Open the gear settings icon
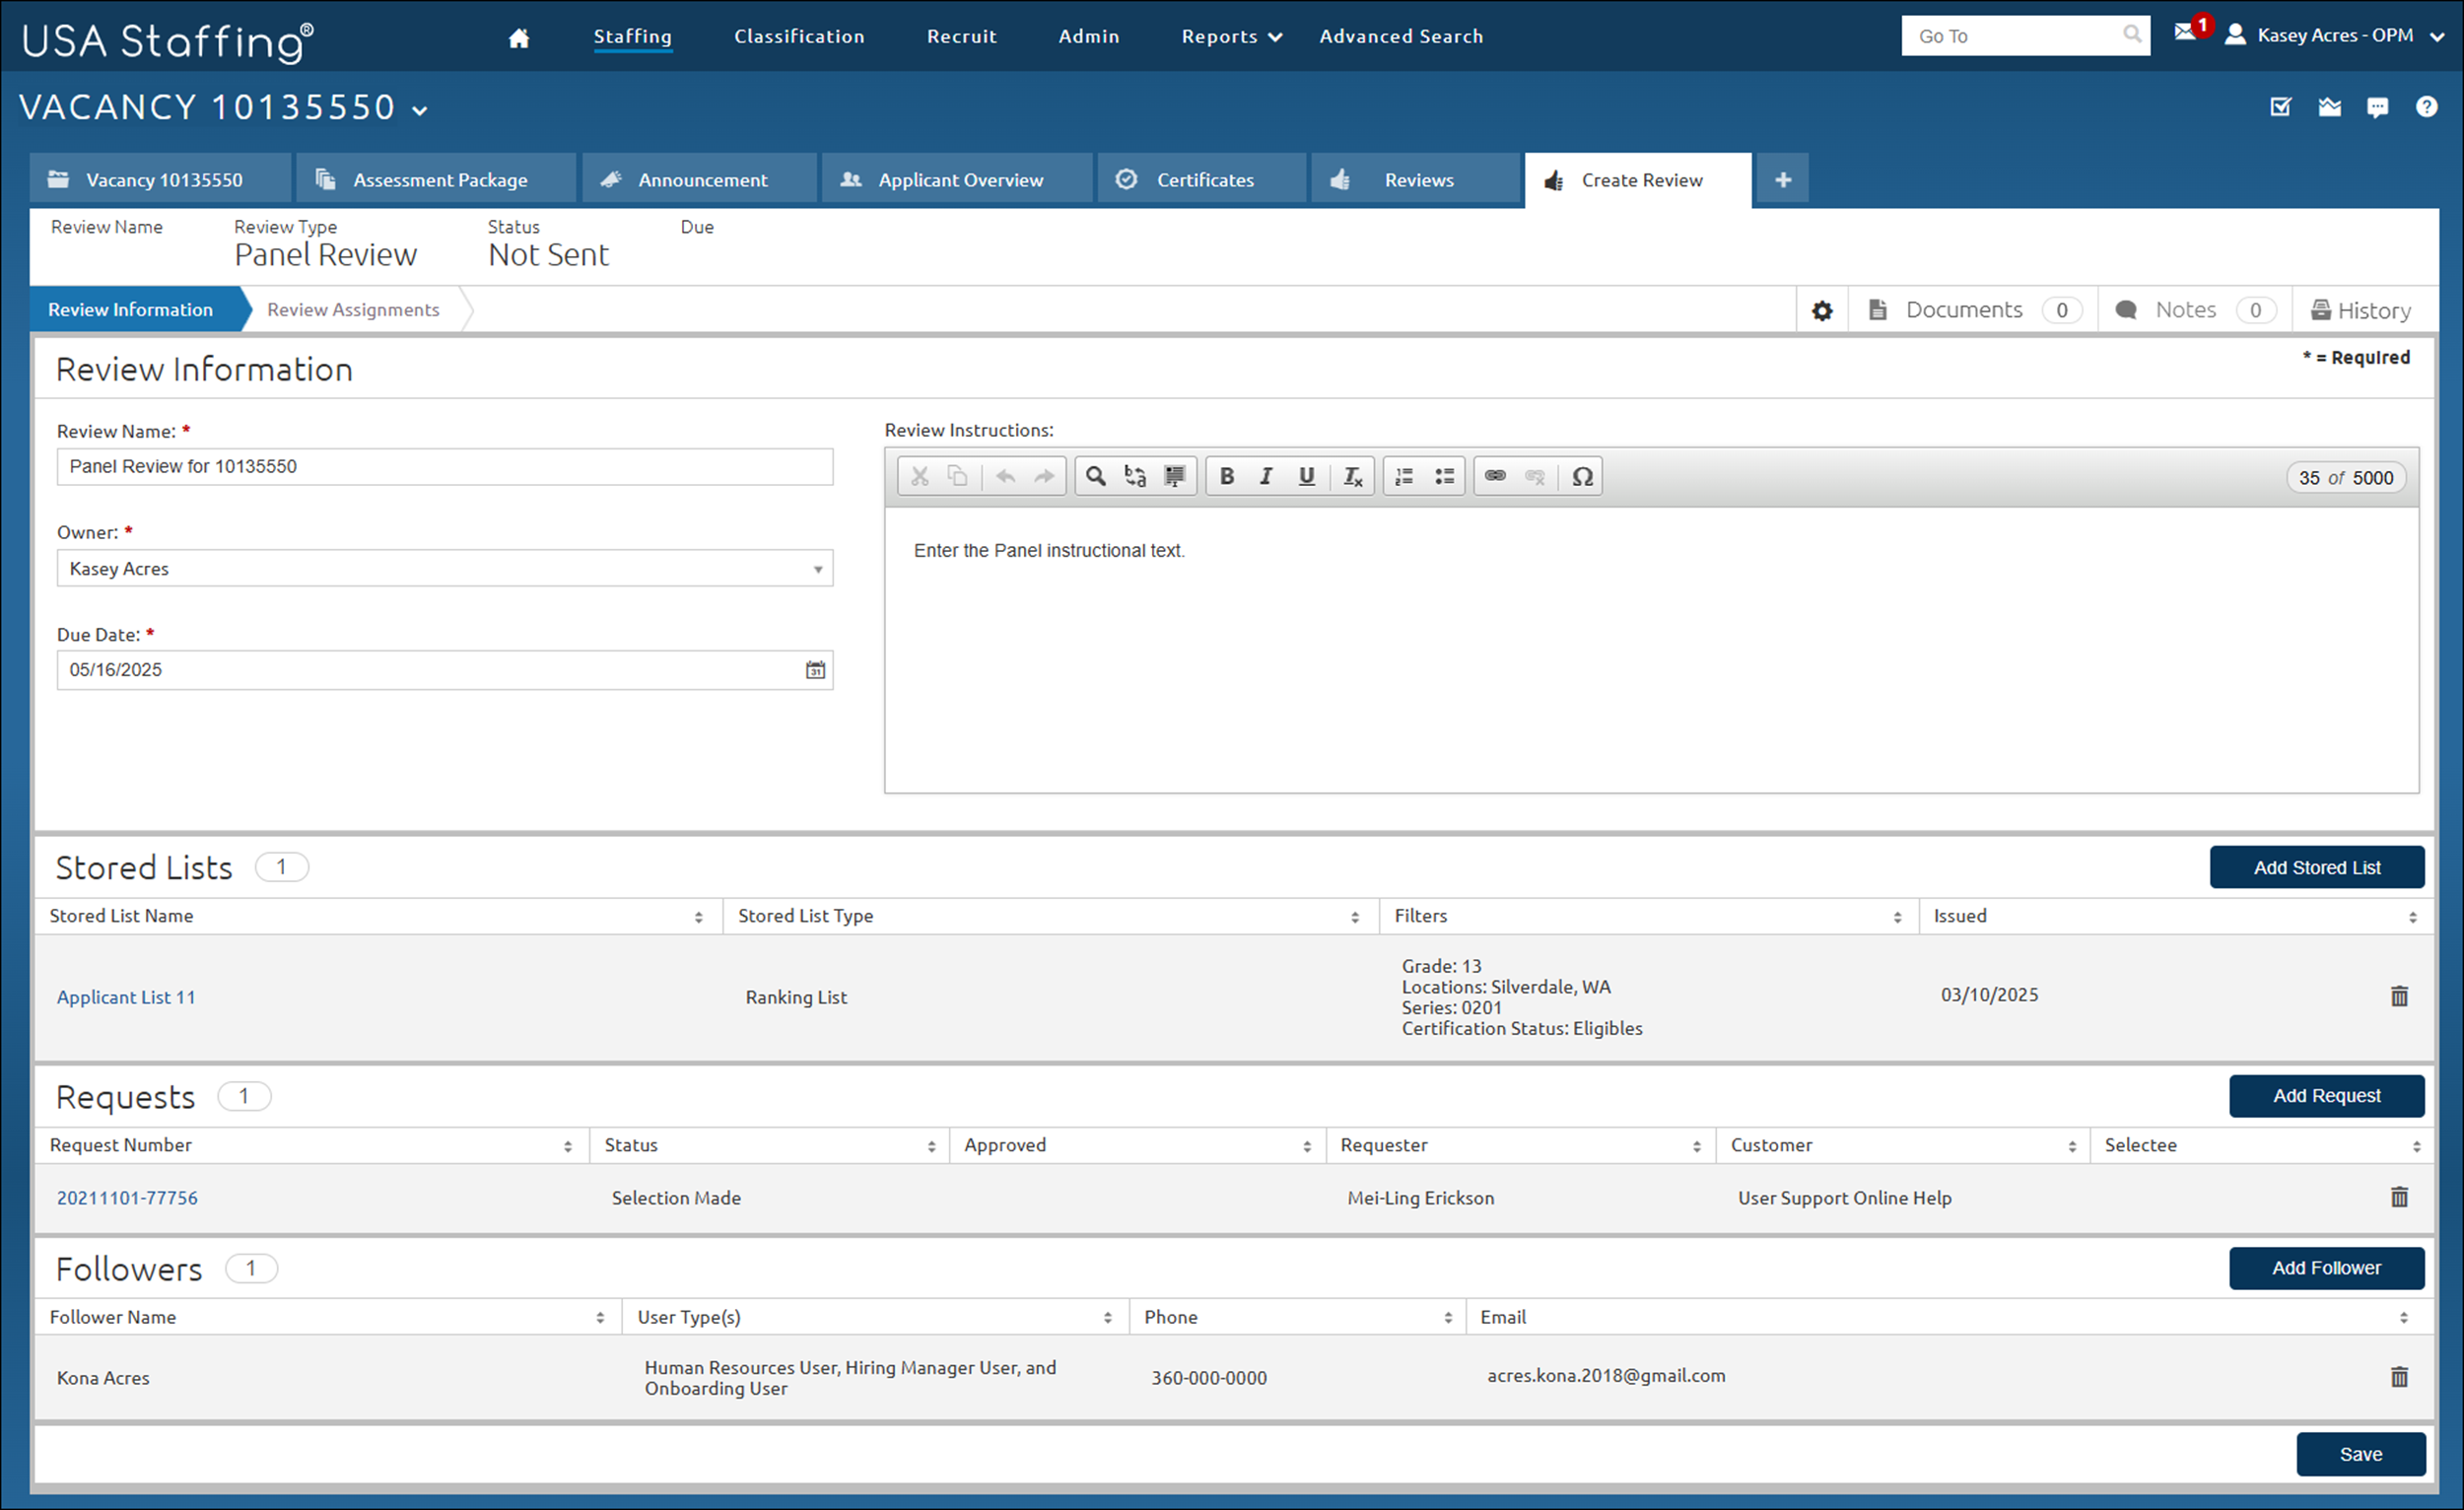Viewport: 2464px width, 1510px height. click(x=1822, y=311)
